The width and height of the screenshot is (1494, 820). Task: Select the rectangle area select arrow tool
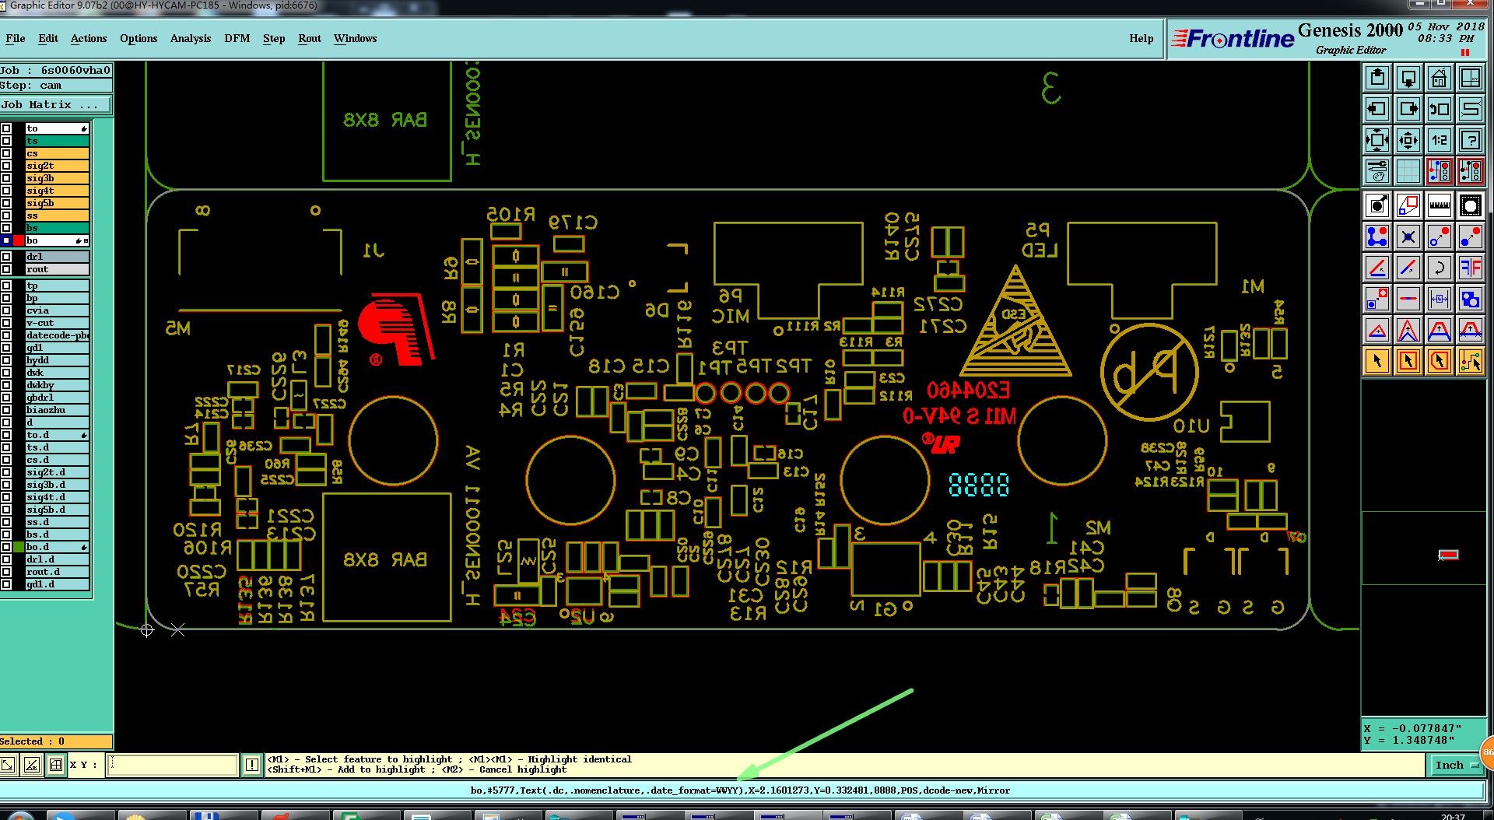[x=1408, y=361]
